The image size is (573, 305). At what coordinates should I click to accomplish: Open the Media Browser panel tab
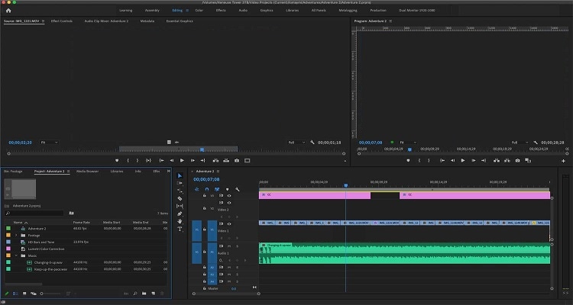tap(86, 172)
